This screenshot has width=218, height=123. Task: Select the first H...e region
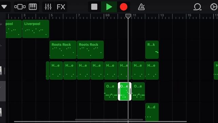pyautogui.click(x=56, y=71)
